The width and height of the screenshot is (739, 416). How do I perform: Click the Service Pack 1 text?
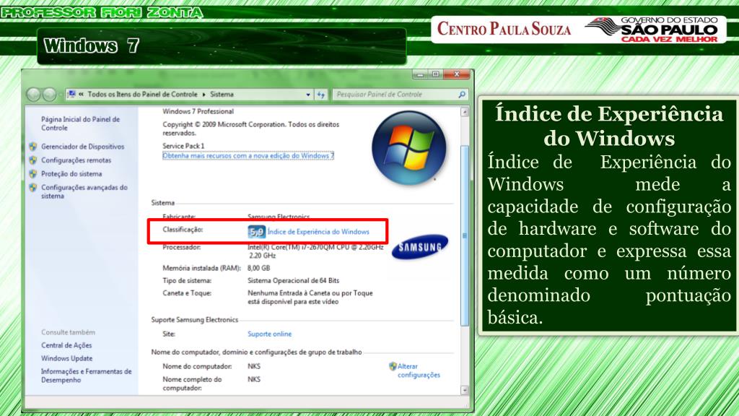[x=183, y=146]
